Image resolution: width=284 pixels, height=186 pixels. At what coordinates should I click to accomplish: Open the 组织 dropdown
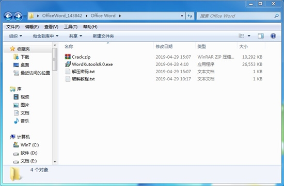15,36
